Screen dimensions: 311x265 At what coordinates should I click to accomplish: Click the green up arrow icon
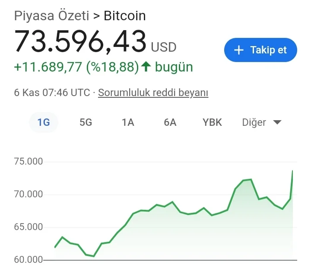coord(146,67)
